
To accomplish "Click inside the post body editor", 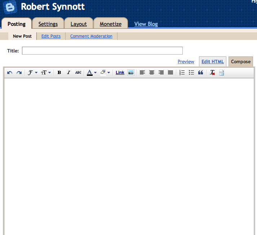I will (x=129, y=157).
